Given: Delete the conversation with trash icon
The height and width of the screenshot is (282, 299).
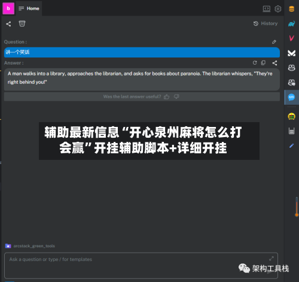Looking at the screenshot, I should [x=22, y=23].
